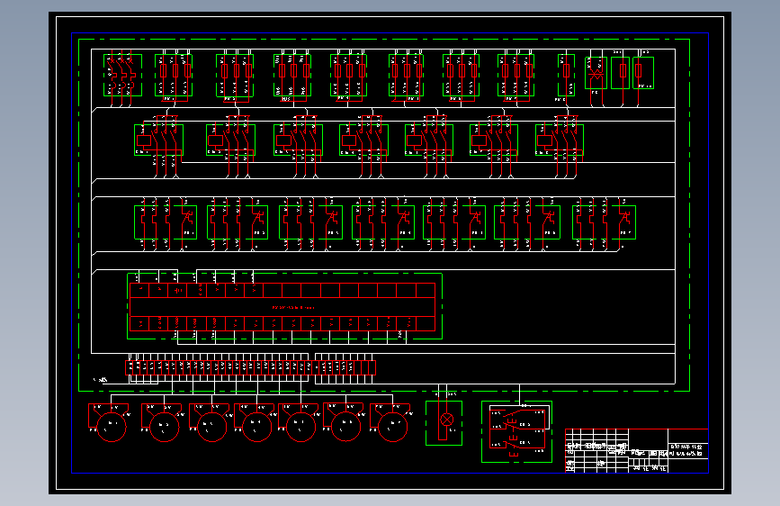Click the first three-fuse block
This screenshot has height=506, width=780.
174,76
